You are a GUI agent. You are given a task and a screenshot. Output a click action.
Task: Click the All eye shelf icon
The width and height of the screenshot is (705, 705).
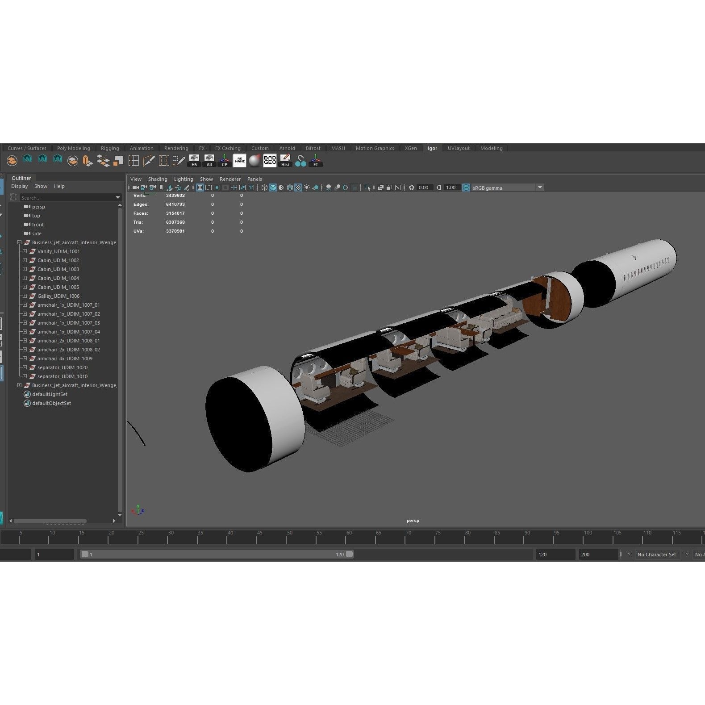[x=209, y=161]
